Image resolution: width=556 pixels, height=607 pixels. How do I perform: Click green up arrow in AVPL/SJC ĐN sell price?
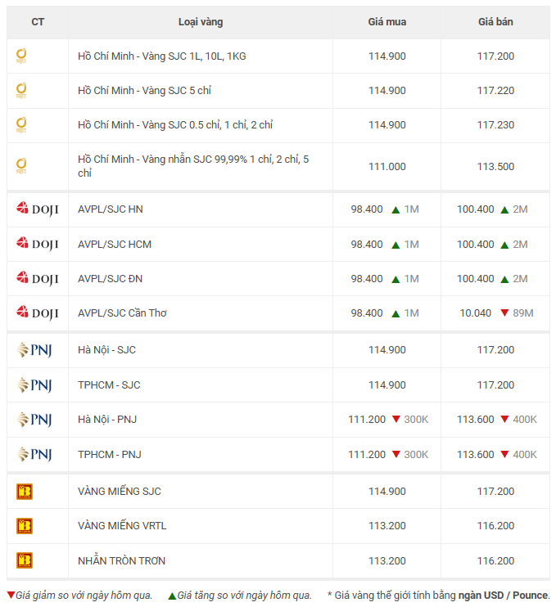504,280
